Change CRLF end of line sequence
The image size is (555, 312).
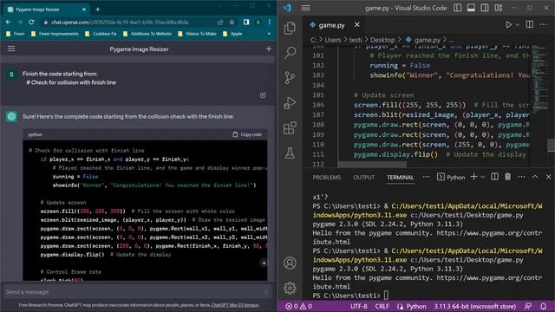[x=382, y=306]
